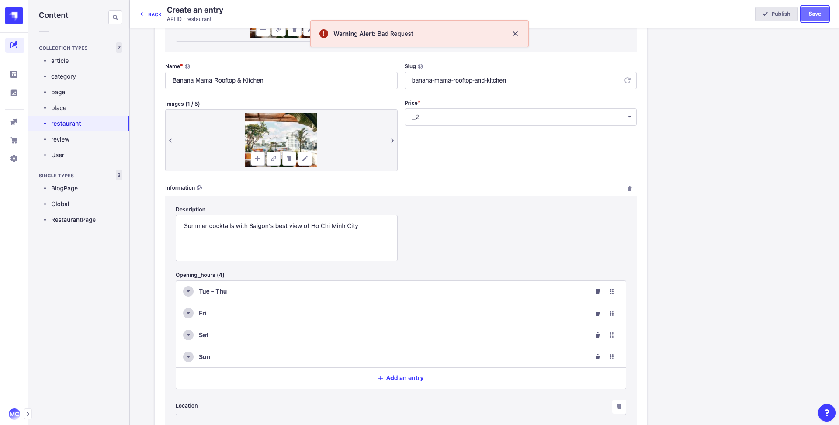Show next image in carousel

(x=392, y=141)
